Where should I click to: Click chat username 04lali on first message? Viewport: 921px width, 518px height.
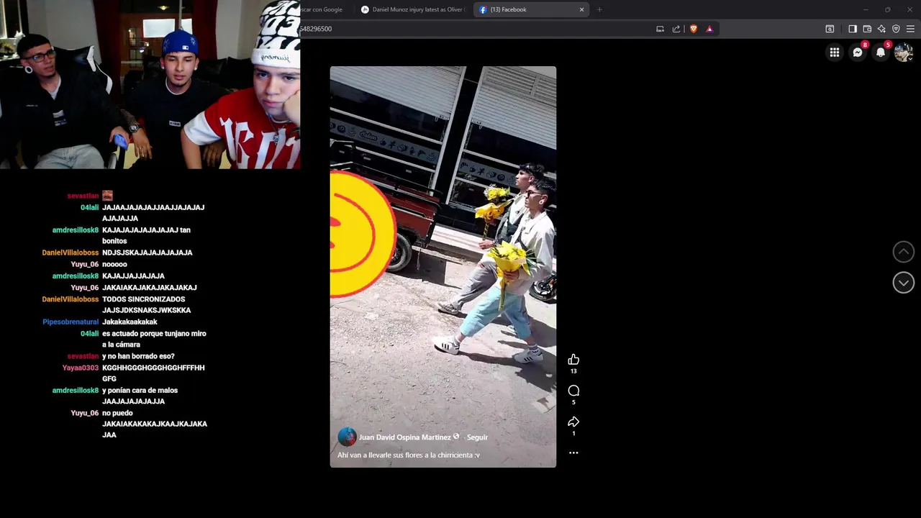(x=89, y=207)
